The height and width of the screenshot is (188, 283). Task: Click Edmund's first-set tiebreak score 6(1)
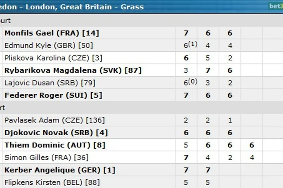tap(190, 45)
